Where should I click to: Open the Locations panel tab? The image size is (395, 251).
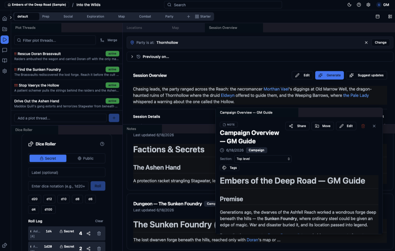click(134, 28)
